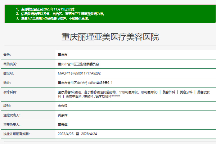
Task: Click the 级别 label
Action: [7, 106]
